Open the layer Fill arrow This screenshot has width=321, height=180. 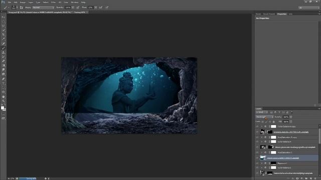(x=291, y=121)
